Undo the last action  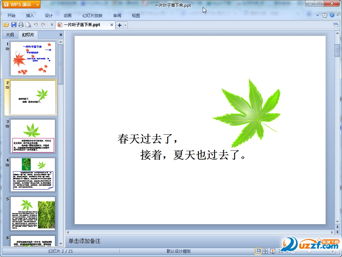(x=36, y=25)
